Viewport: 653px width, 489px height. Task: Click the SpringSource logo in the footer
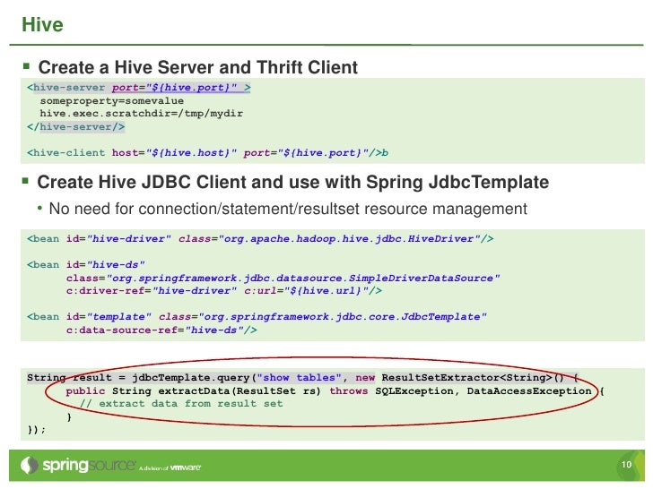(x=78, y=466)
